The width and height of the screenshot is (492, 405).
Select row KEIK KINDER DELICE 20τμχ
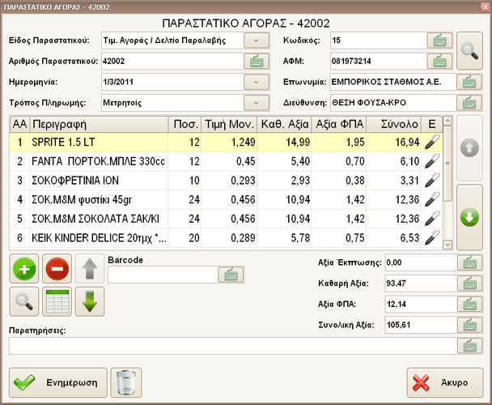[x=226, y=238]
